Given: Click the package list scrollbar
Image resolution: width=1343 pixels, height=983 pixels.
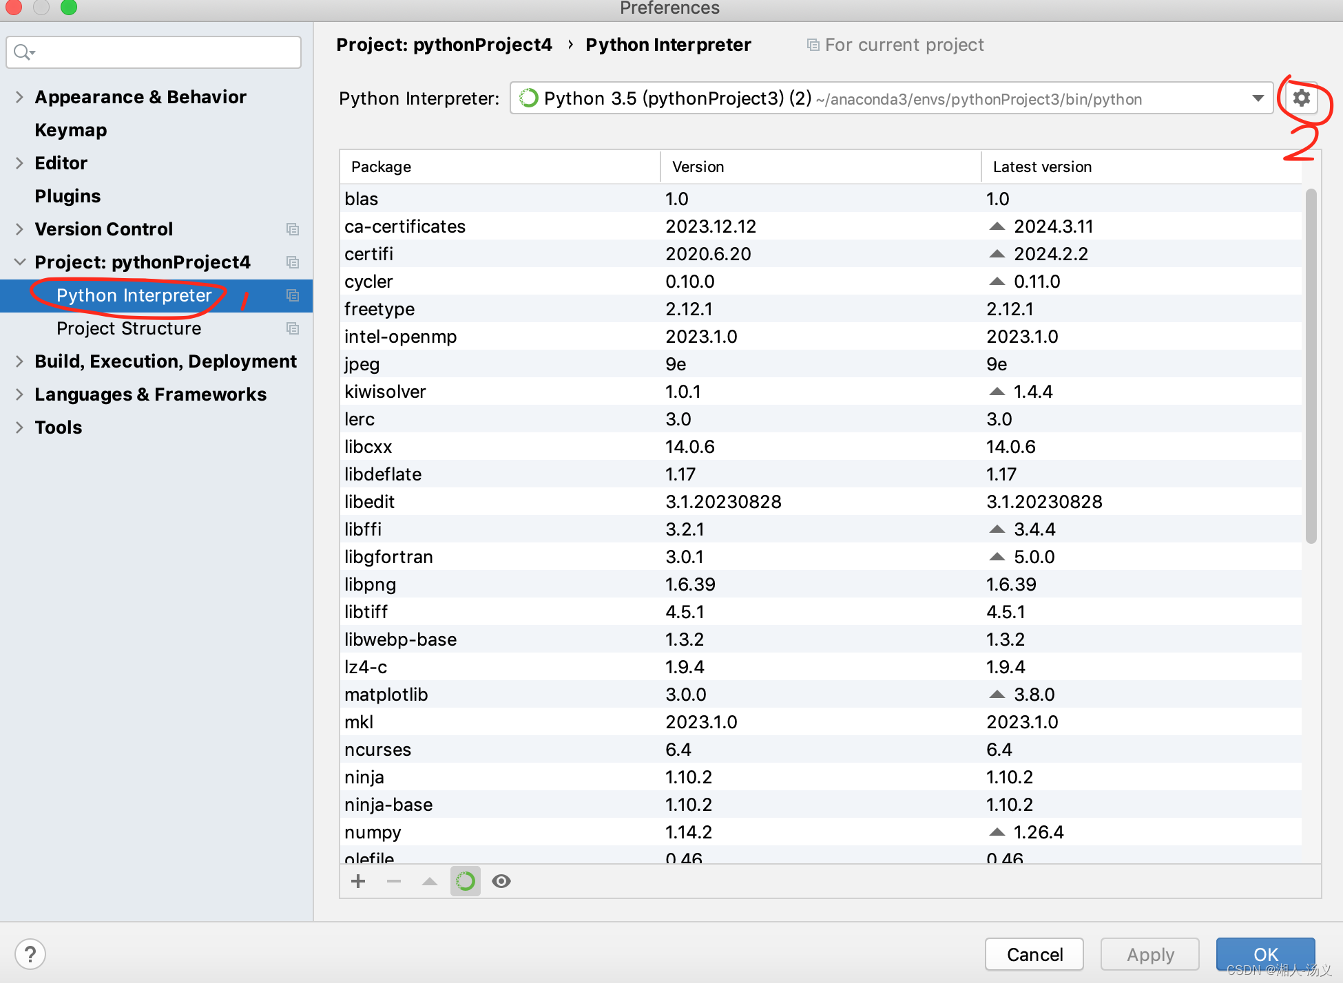Looking at the screenshot, I should pyautogui.click(x=1311, y=365).
